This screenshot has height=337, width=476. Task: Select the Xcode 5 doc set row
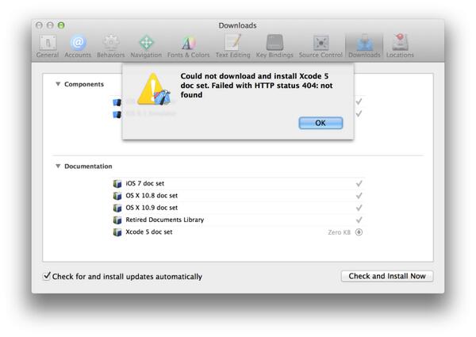[x=238, y=232]
